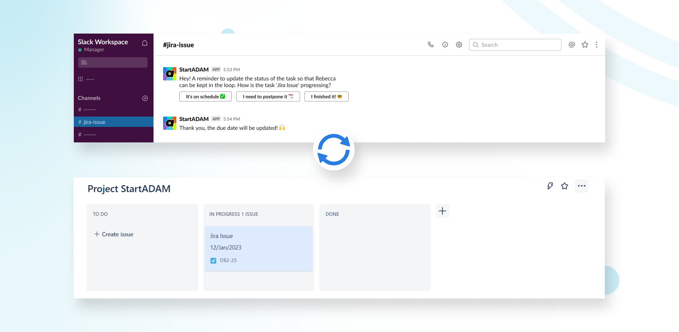Add a new column with plus button
Image resolution: width=679 pixels, height=332 pixels.
[442, 211]
